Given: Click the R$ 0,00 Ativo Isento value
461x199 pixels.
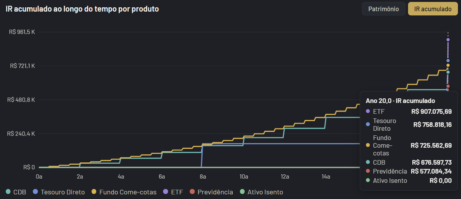Looking at the screenshot, I should [441, 180].
